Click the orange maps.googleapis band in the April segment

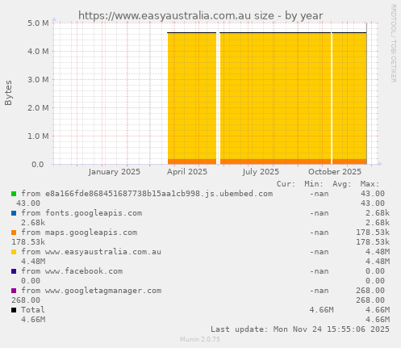tap(192, 161)
